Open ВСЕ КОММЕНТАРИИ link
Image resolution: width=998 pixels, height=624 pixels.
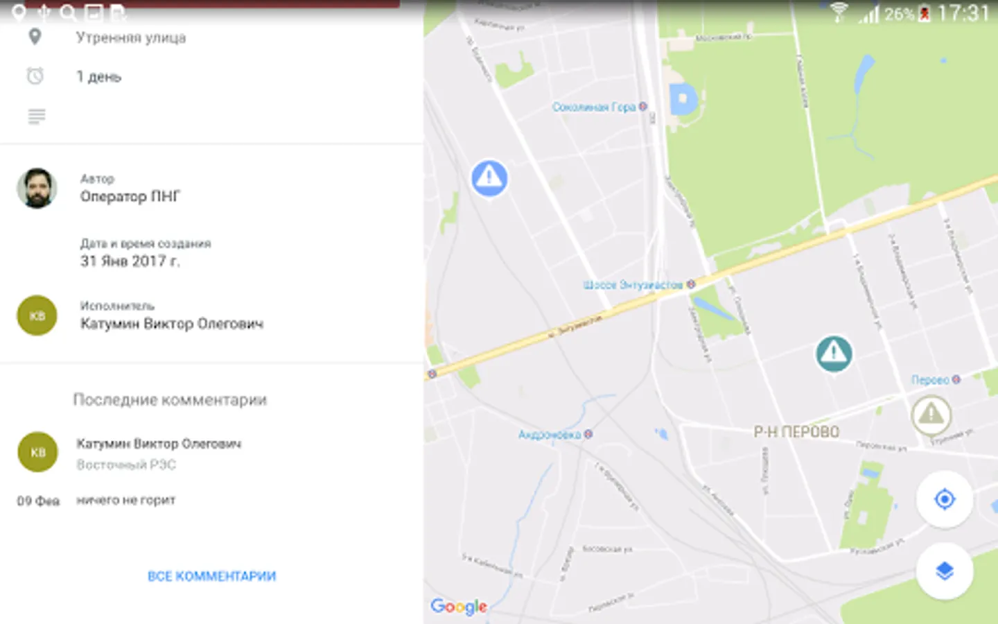tap(211, 576)
